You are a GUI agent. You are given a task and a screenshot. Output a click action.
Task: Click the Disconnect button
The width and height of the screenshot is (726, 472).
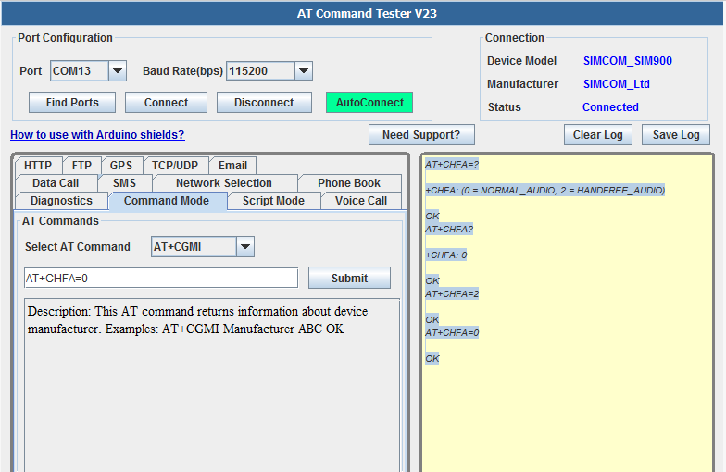click(264, 102)
